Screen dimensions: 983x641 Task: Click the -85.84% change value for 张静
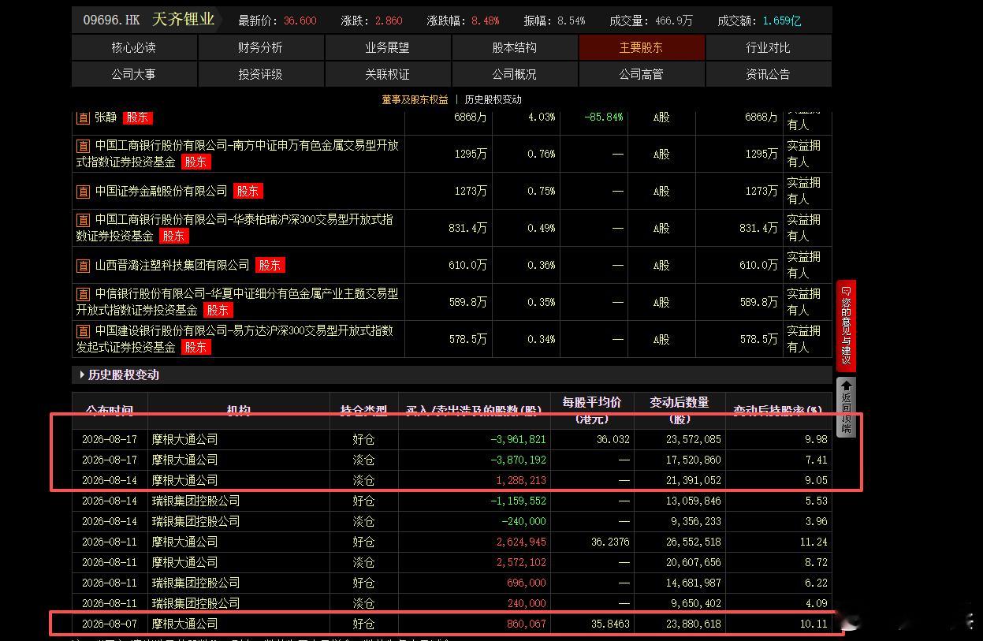coord(604,117)
